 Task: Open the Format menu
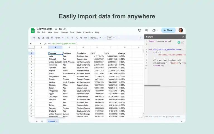click(x=65, y=32)
